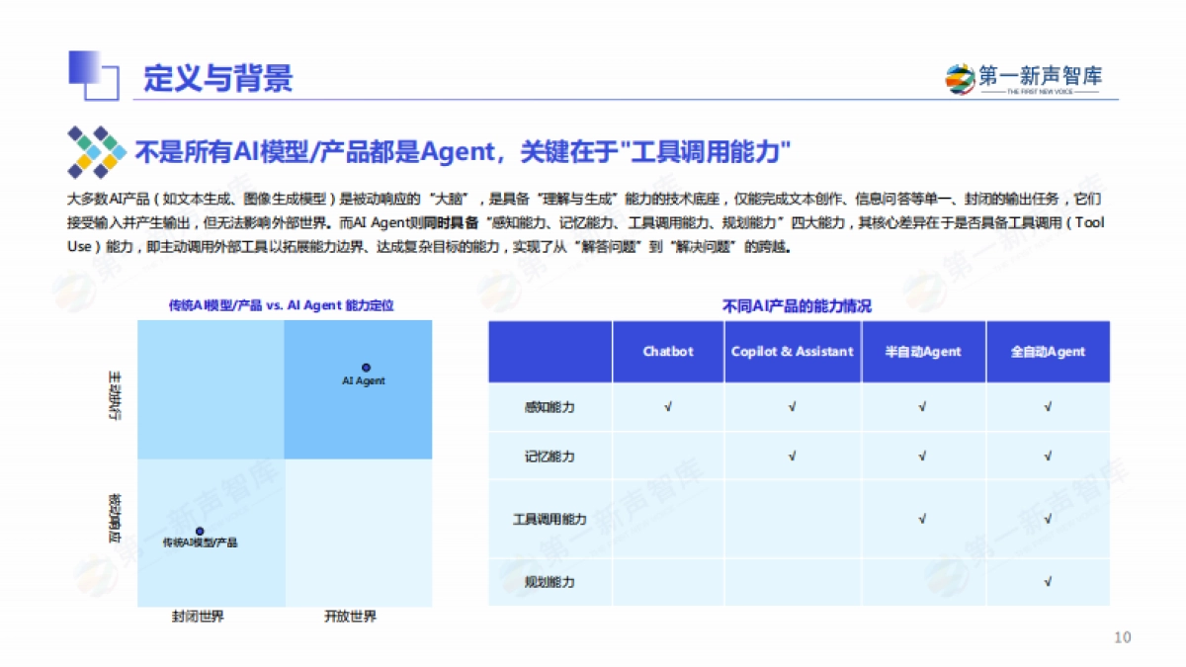Switch to the Chatbot column header
Image resolution: width=1186 pixels, height=667 pixels.
point(668,351)
